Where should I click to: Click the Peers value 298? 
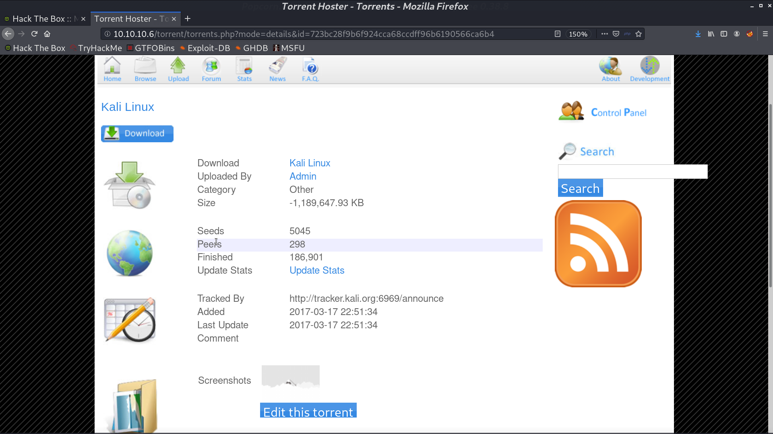coord(297,244)
